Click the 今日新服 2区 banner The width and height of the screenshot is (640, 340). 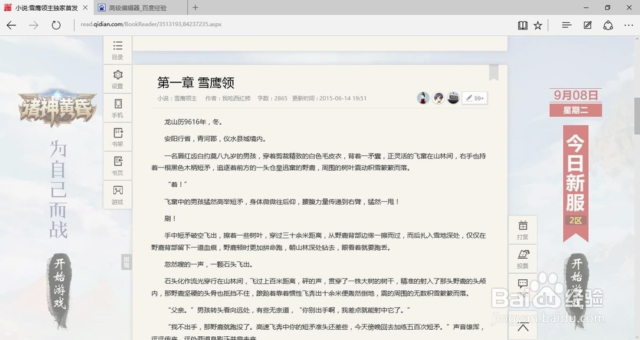(575, 182)
